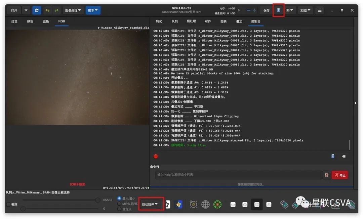Click the 保存 button
This screenshot has height=219, width=363.
pyautogui.click(x=266, y=10)
